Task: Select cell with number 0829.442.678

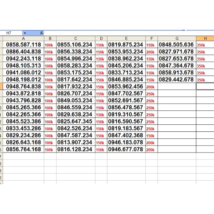Action: (x=177, y=80)
